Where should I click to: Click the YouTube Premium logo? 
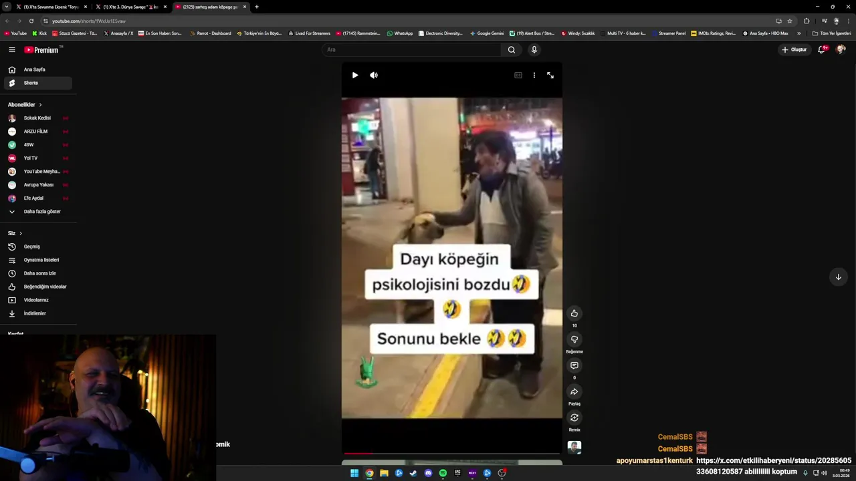click(42, 49)
